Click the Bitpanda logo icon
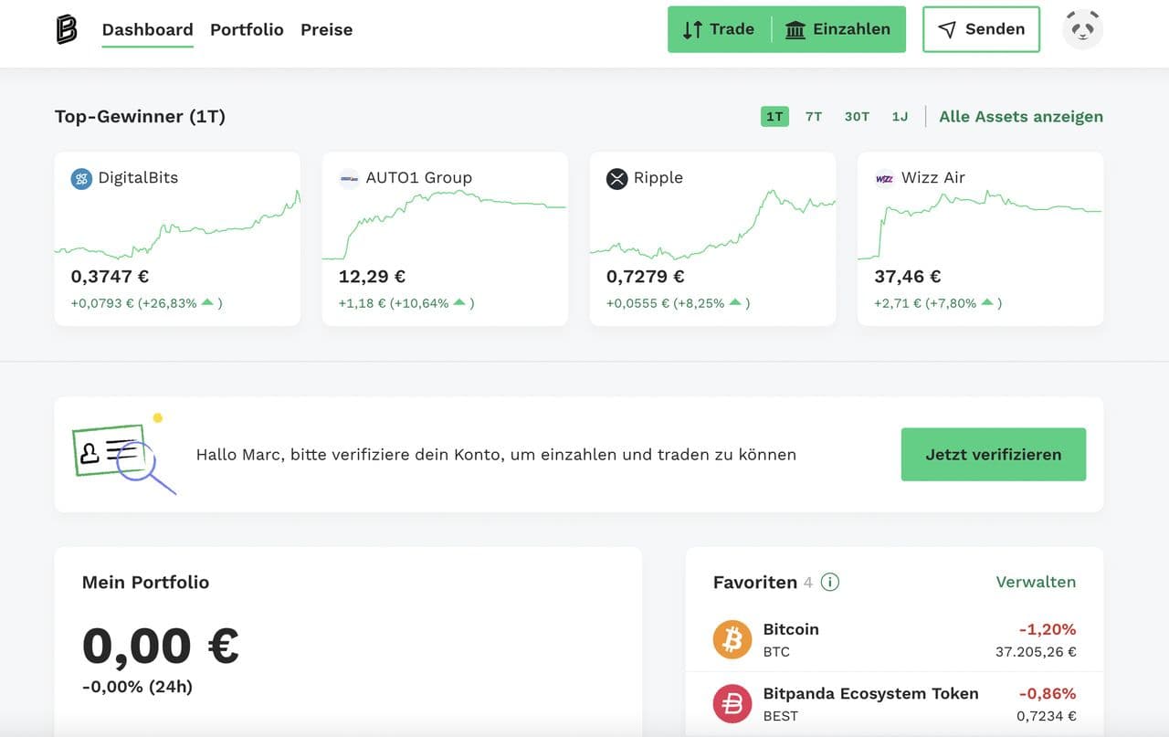Viewport: 1169px width, 737px height. pyautogui.click(x=67, y=29)
